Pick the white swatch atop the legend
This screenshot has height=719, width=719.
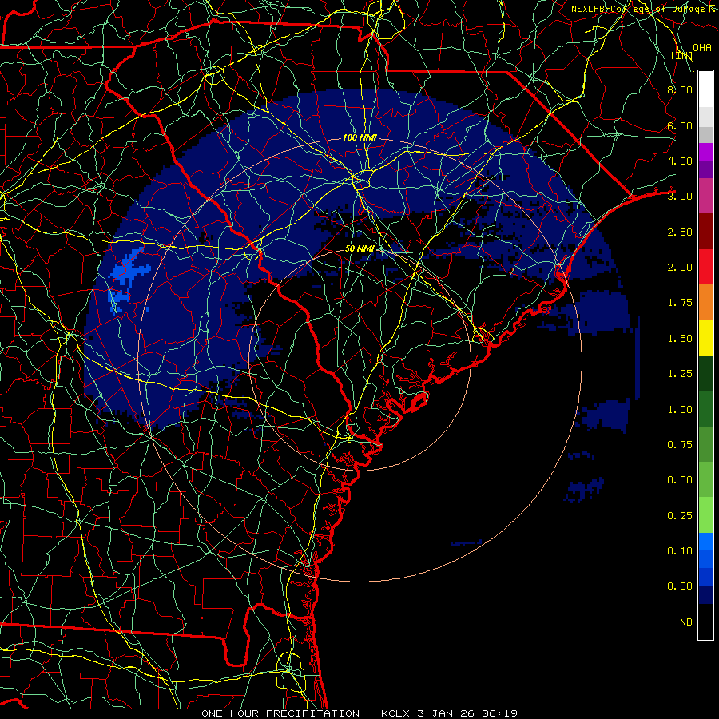pyautogui.click(x=705, y=89)
